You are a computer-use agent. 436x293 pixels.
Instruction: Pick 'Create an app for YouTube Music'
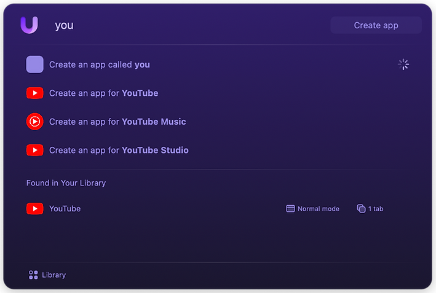218,122
